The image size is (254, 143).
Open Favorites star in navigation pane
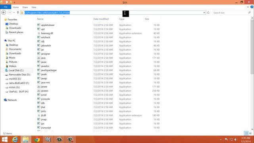click(x=6, y=19)
